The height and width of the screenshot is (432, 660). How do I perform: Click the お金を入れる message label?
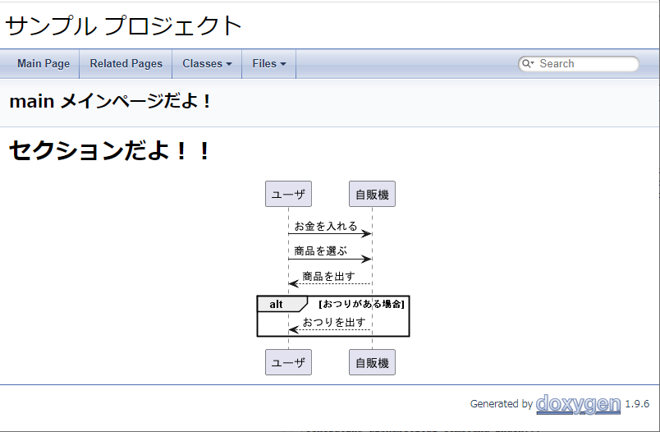click(326, 226)
